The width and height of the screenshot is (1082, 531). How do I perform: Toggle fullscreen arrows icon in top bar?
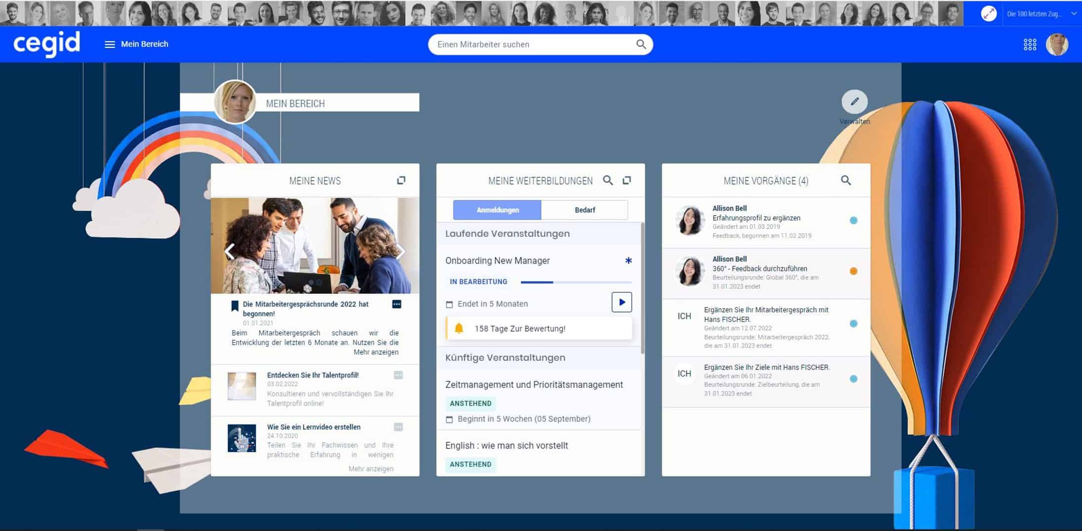click(989, 14)
